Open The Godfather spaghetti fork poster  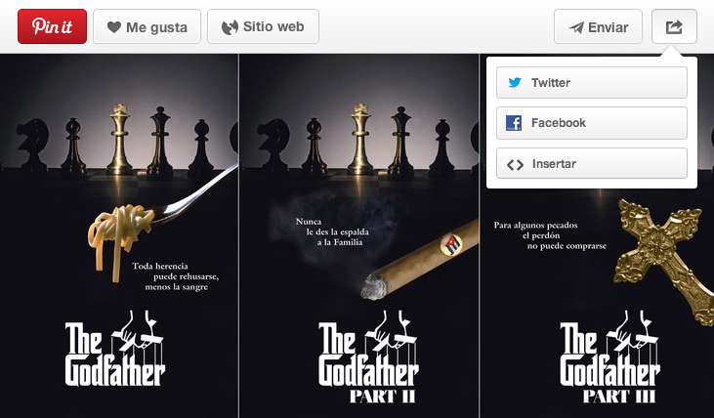[x=119, y=236]
